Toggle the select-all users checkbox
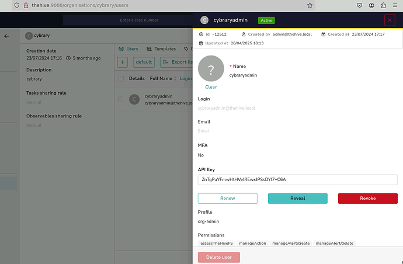This screenshot has width=403, height=264. point(121,78)
